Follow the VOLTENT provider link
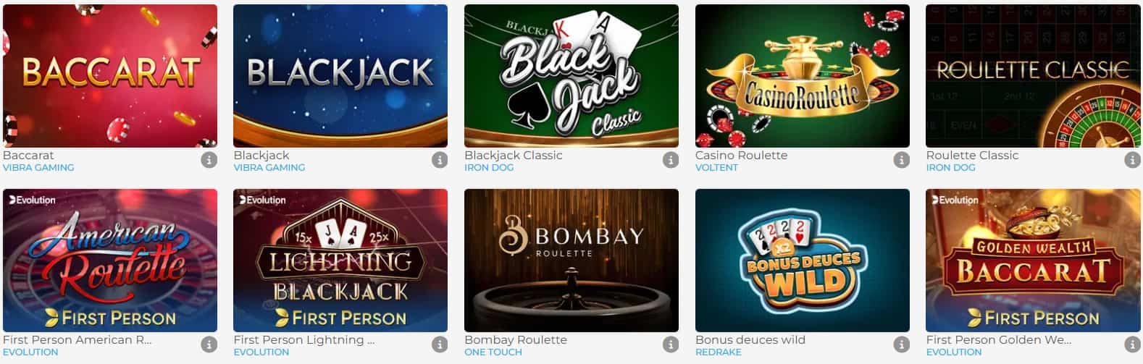 click(716, 167)
